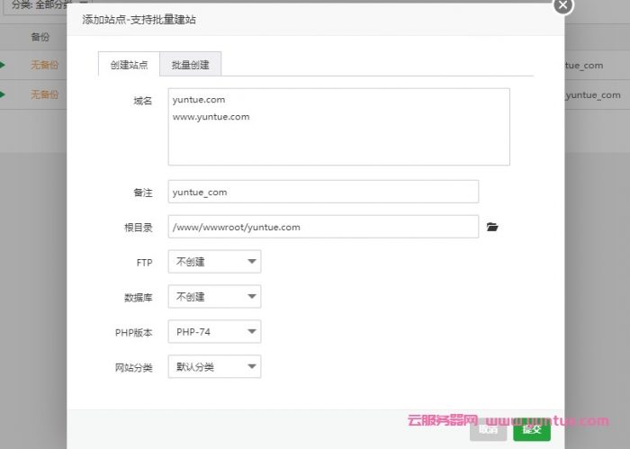The image size is (630, 449).
Task: Focus the 域名 text area
Action: pyautogui.click(x=338, y=126)
